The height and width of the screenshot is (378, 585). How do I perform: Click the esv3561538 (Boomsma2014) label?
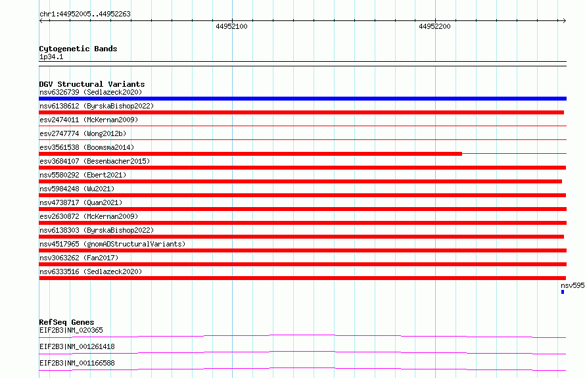point(87,147)
